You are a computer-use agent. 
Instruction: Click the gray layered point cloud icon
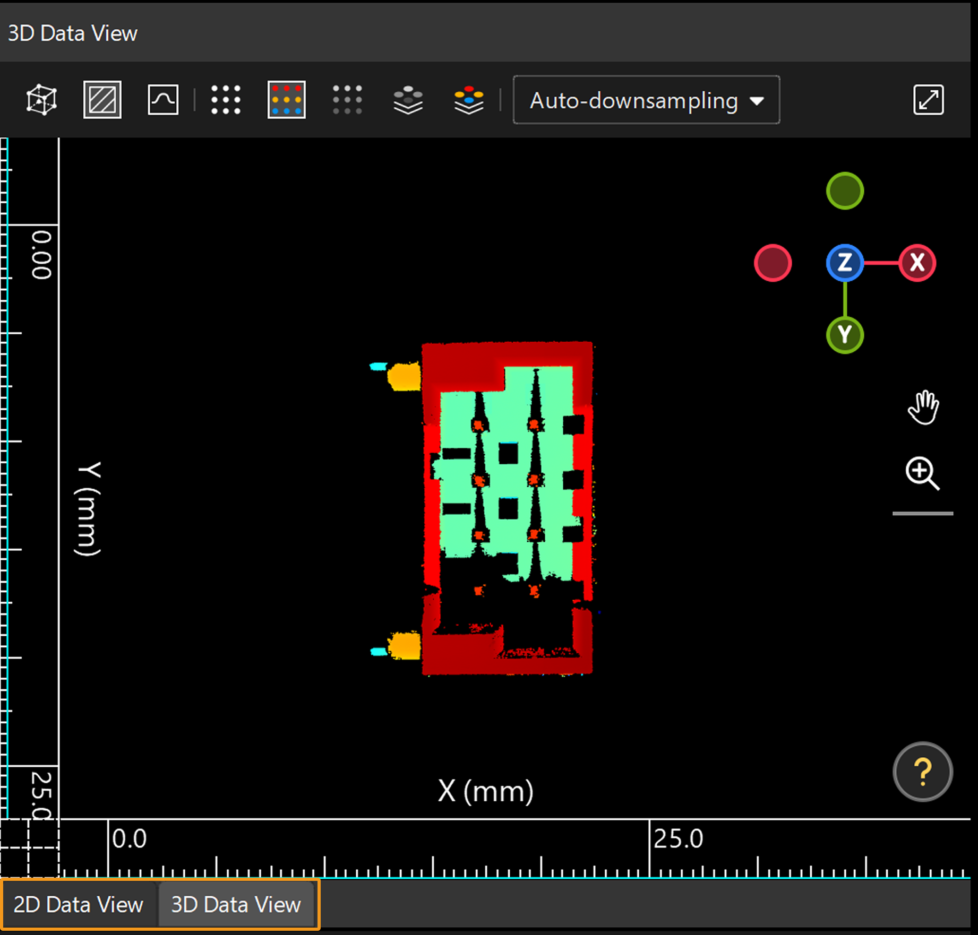click(x=407, y=100)
